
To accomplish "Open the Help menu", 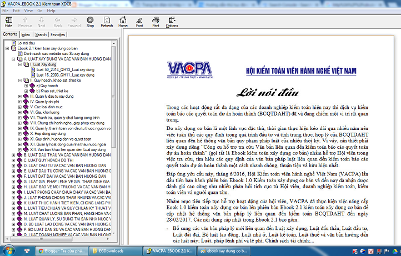I will tap(51, 11).
